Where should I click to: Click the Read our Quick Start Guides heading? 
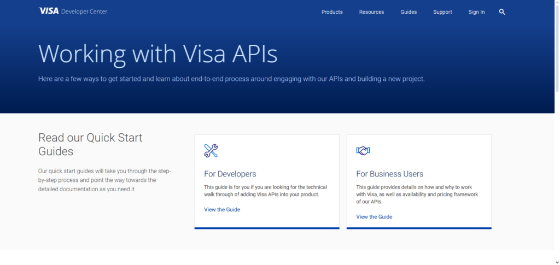pyautogui.click(x=90, y=144)
